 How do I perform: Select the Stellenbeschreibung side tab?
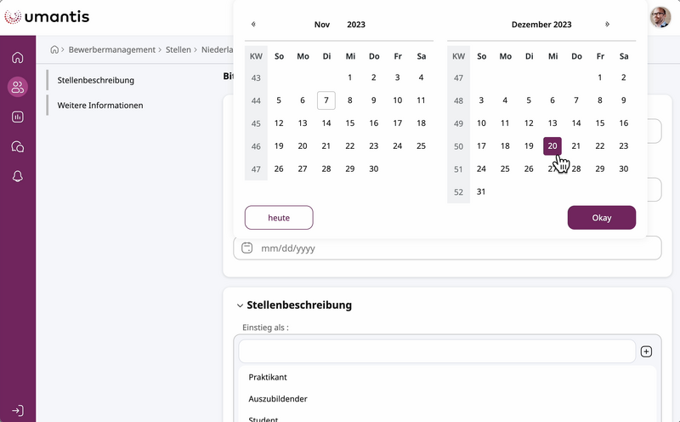coord(96,80)
